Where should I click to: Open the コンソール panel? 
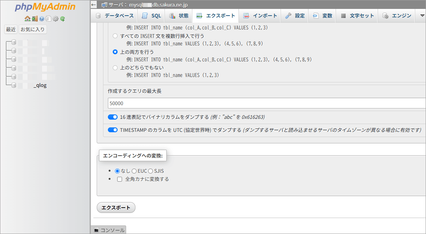click(108, 230)
